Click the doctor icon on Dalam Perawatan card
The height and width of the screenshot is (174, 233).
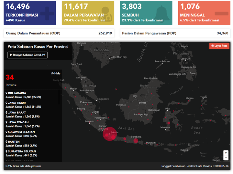point(106,14)
